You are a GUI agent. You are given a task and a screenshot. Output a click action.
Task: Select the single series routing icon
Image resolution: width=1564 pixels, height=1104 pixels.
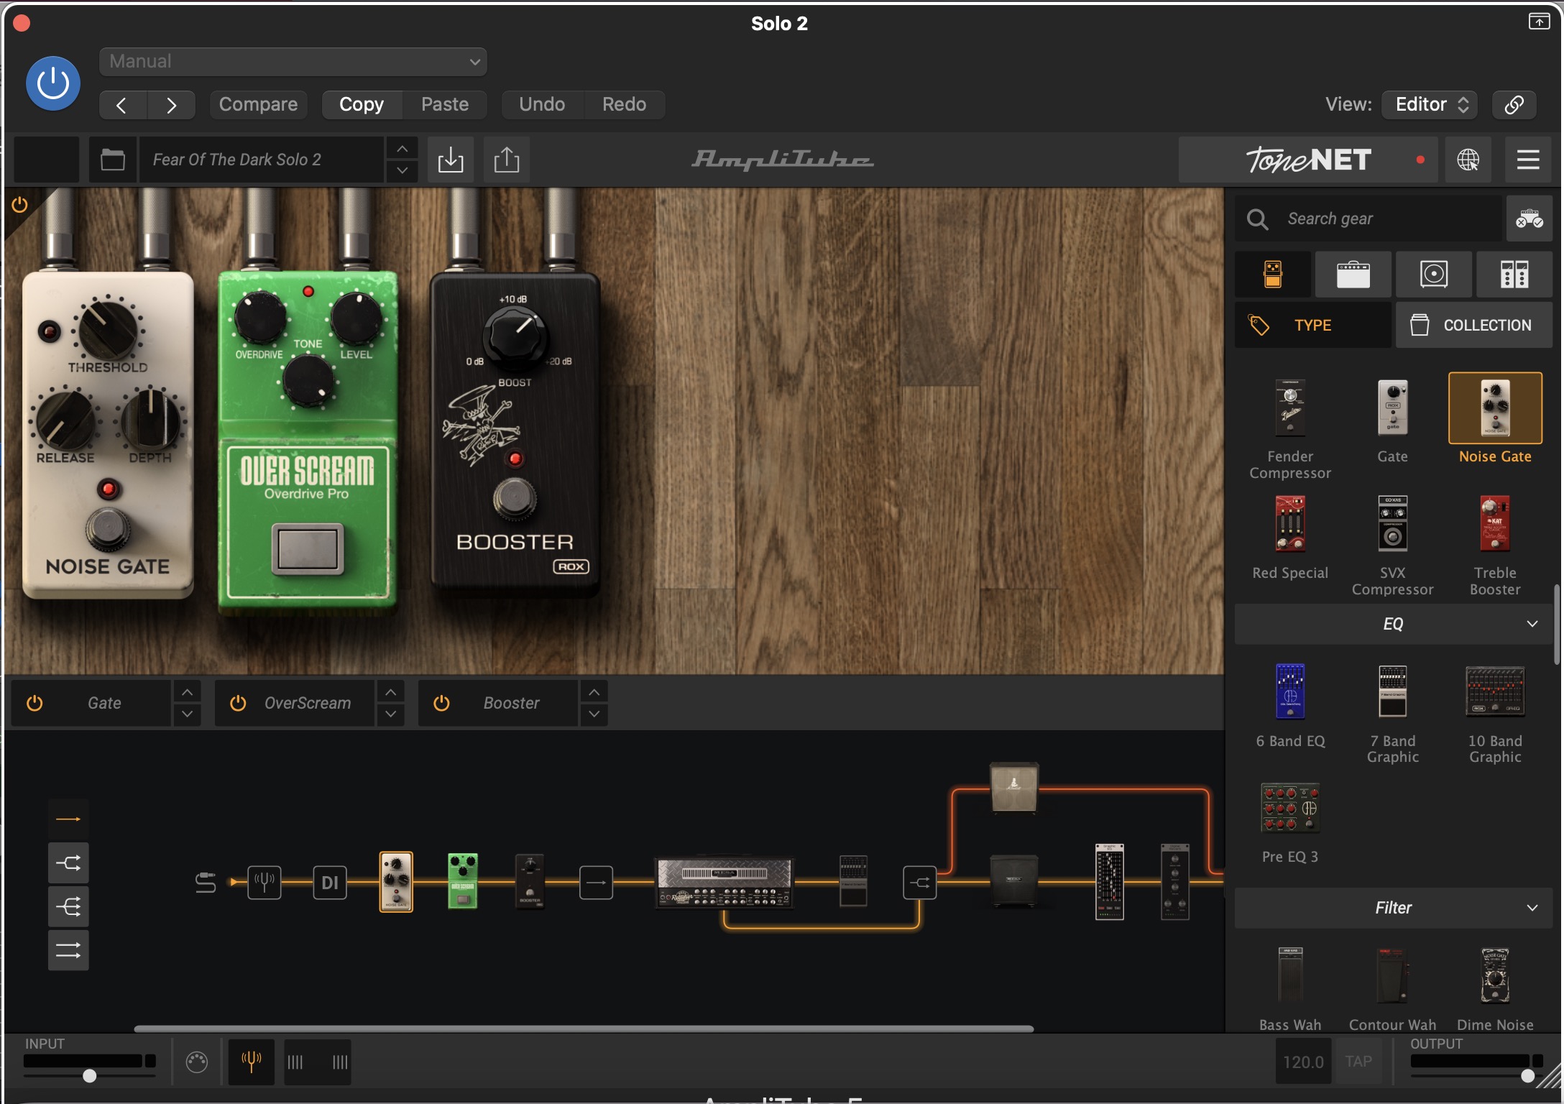(x=68, y=819)
